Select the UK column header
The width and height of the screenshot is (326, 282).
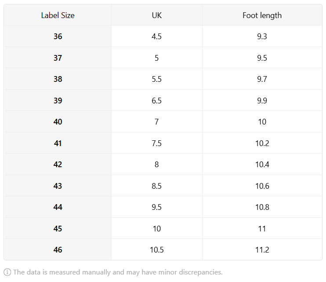click(157, 15)
